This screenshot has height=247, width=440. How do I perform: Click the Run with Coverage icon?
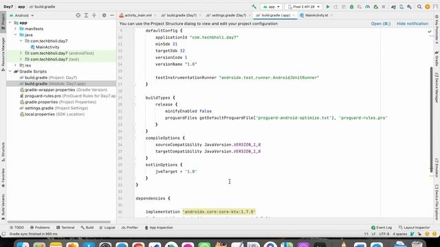point(360,7)
